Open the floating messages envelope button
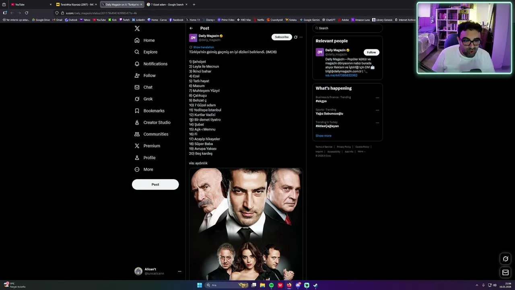 pyautogui.click(x=506, y=273)
